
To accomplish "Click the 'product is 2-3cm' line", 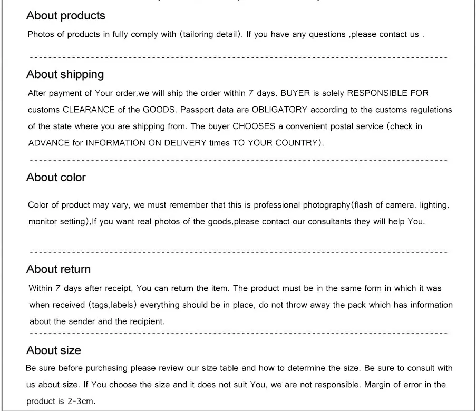I will tap(61, 402).
